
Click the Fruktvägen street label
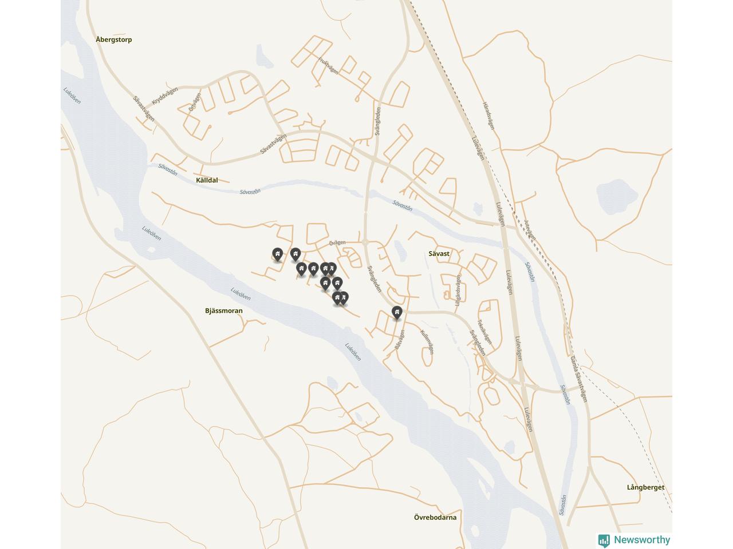pos(329,65)
